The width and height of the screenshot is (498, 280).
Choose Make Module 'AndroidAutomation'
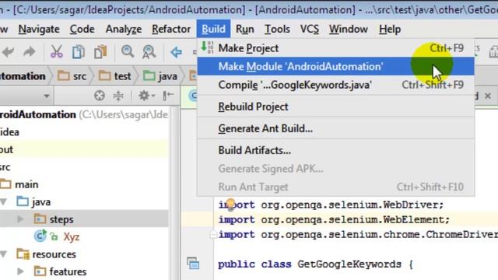point(335,66)
